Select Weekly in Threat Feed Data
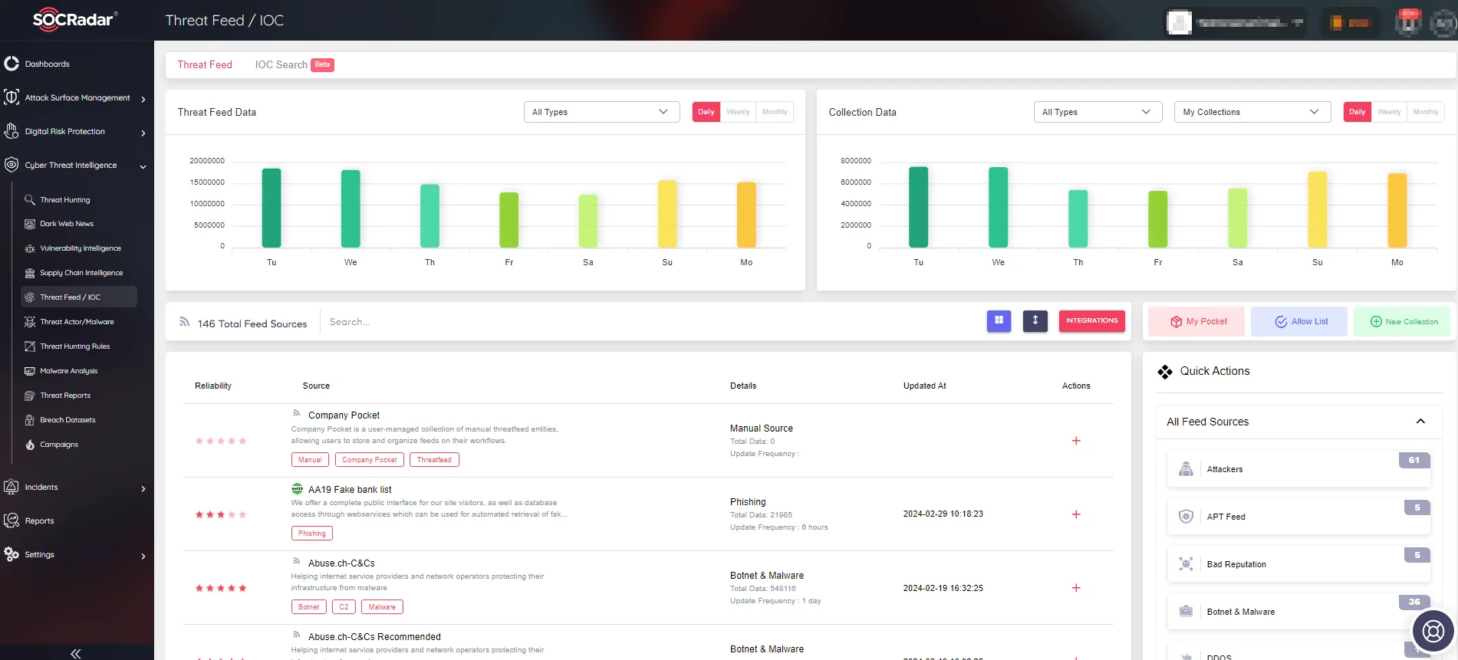 coord(738,112)
